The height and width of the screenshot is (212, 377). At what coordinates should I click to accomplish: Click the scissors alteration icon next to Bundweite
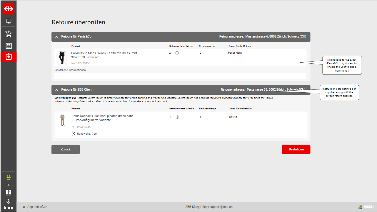pos(74,133)
